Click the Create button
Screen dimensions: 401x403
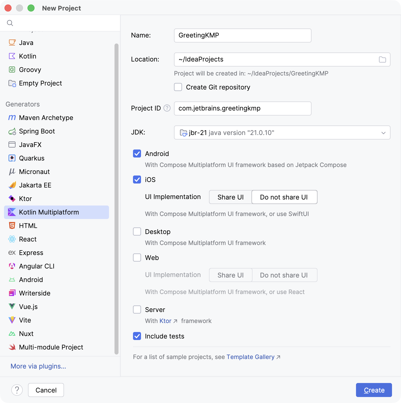[374, 390]
